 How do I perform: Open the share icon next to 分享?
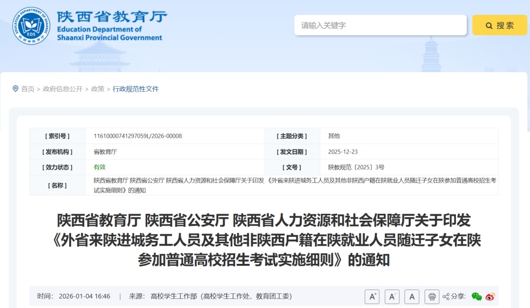click(446, 297)
